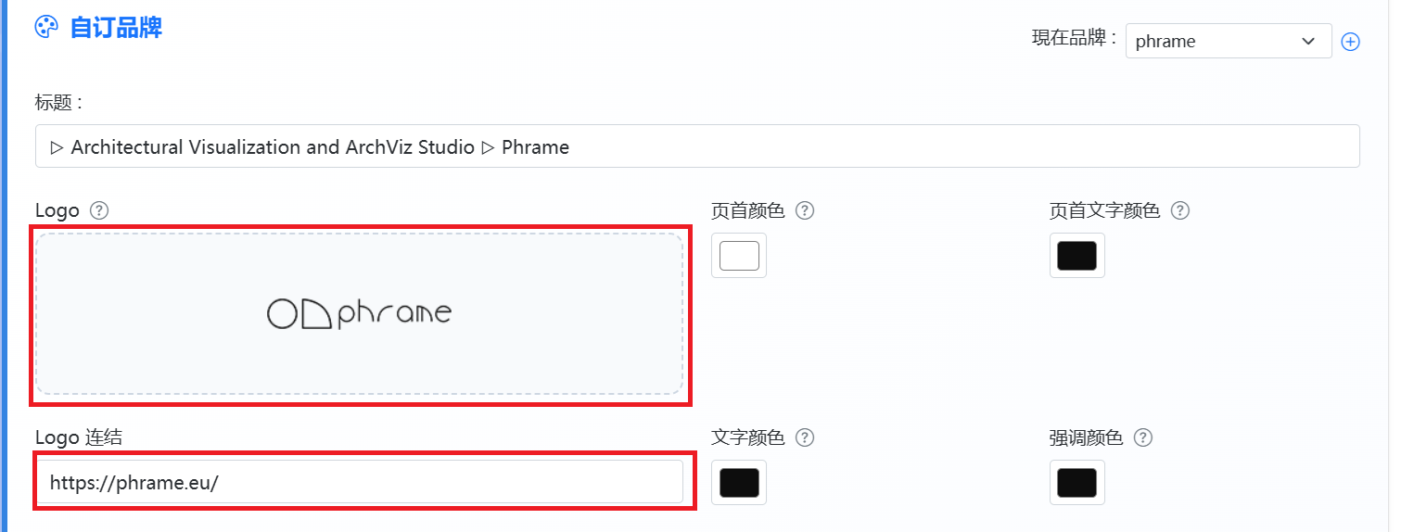Open the 页首文字颜色 black swatch
Viewport: 1401px width, 532px height.
1076,255
